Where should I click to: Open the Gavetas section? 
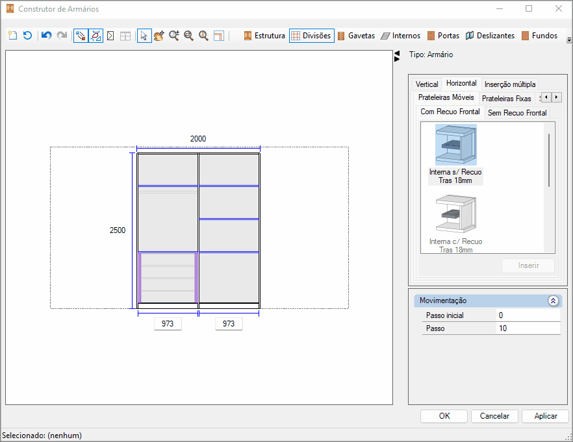(356, 36)
